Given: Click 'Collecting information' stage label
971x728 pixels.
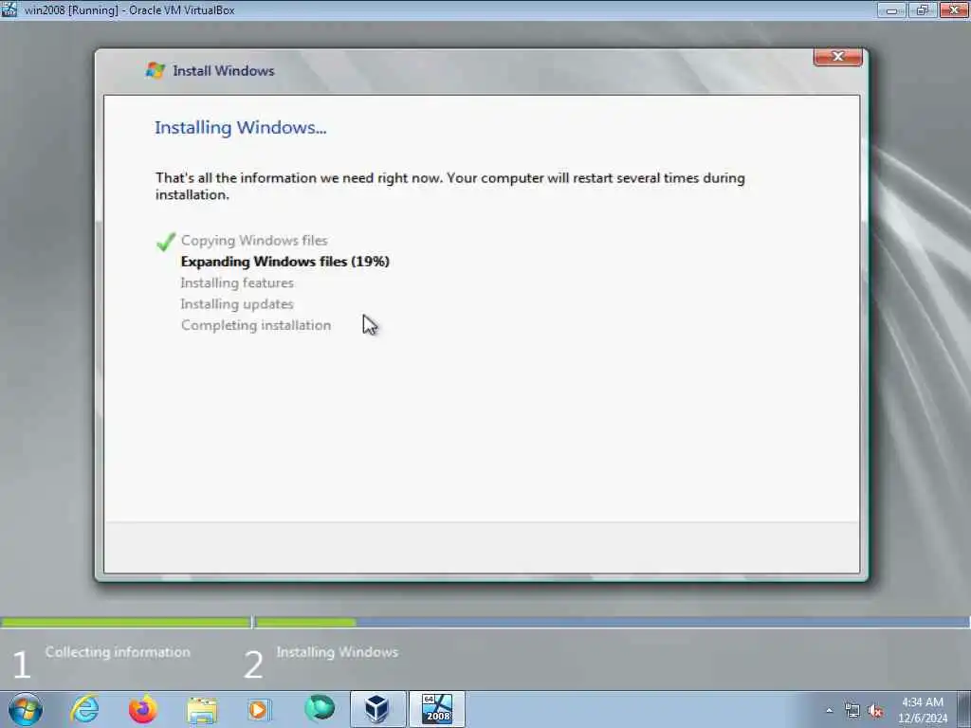Looking at the screenshot, I should pyautogui.click(x=118, y=652).
